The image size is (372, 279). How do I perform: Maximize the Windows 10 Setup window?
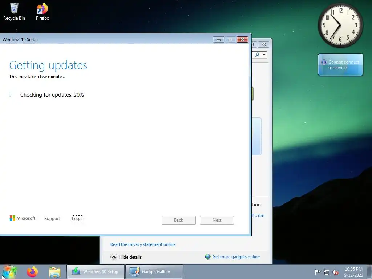tap(230, 39)
